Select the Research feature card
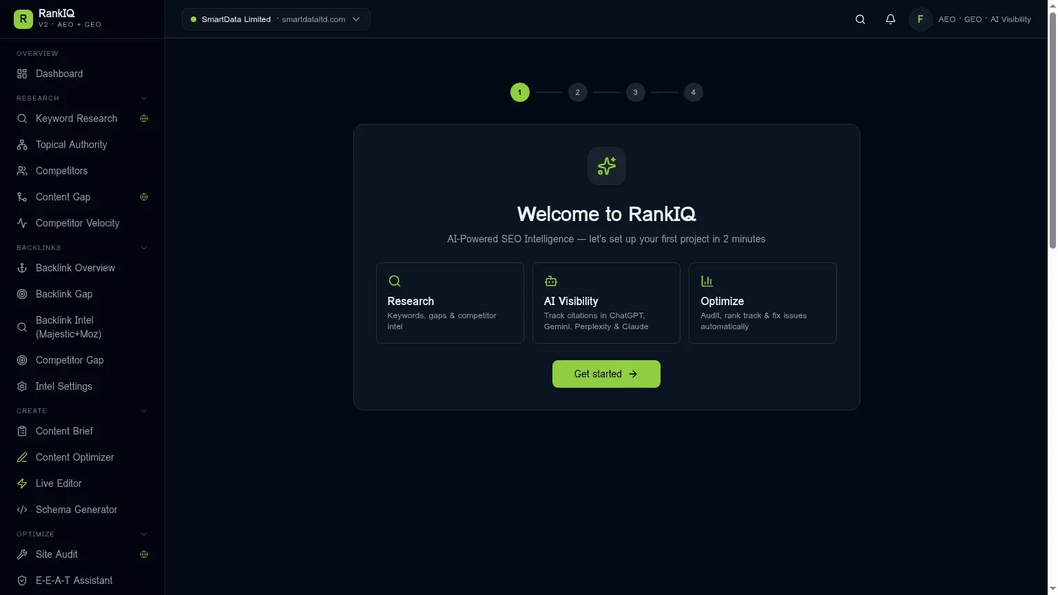This screenshot has height=595, width=1058. (450, 303)
